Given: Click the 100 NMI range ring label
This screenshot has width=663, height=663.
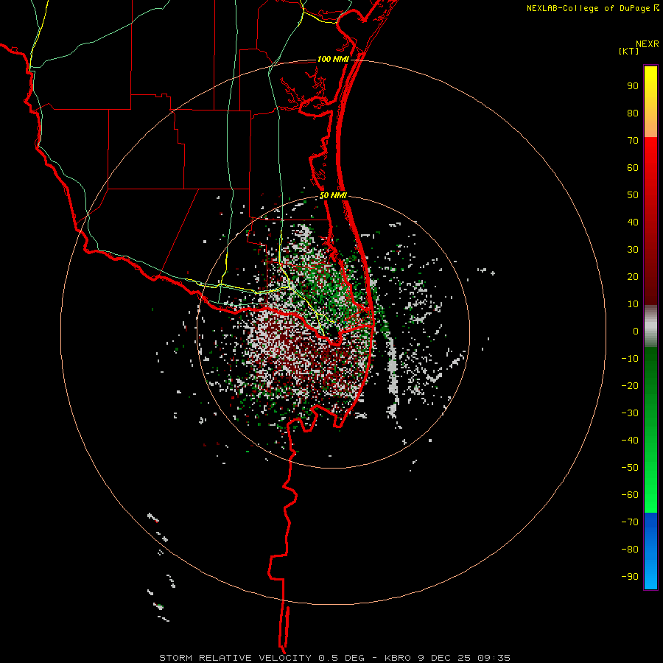Looking at the screenshot, I should [333, 59].
